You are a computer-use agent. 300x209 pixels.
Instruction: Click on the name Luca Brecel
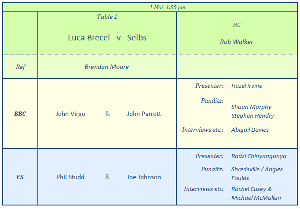(89, 38)
